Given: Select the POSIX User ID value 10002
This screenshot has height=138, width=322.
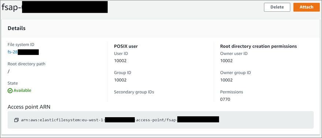Looking at the screenshot, I should coord(120,61).
